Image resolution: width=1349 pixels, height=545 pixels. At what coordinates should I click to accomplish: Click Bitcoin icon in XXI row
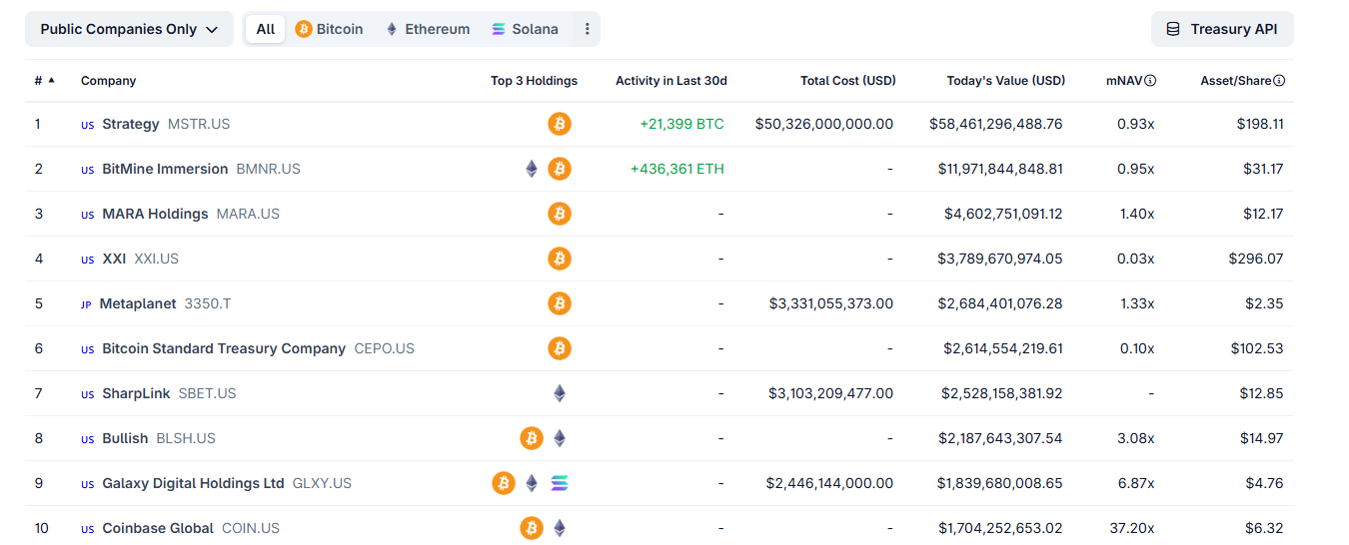click(560, 259)
